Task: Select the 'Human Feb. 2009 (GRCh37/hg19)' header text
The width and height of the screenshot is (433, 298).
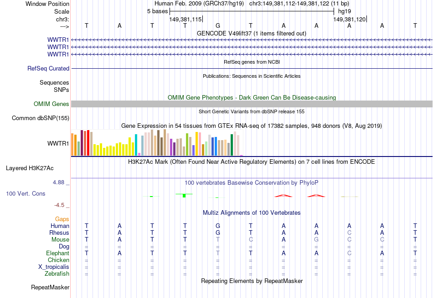Action: (199, 4)
